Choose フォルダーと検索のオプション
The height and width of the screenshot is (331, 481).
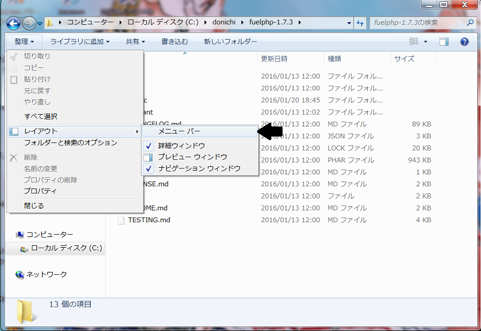pos(75,143)
